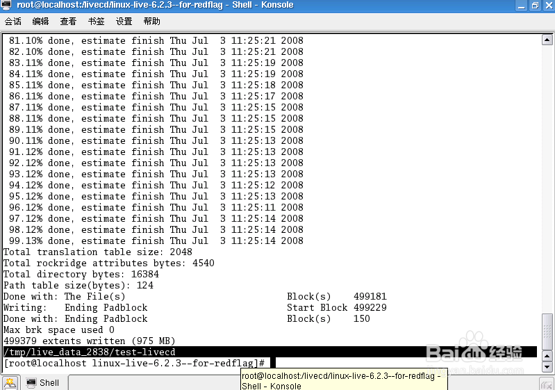
Task: Click the 'Block(s) 150' value
Action: pos(329,319)
